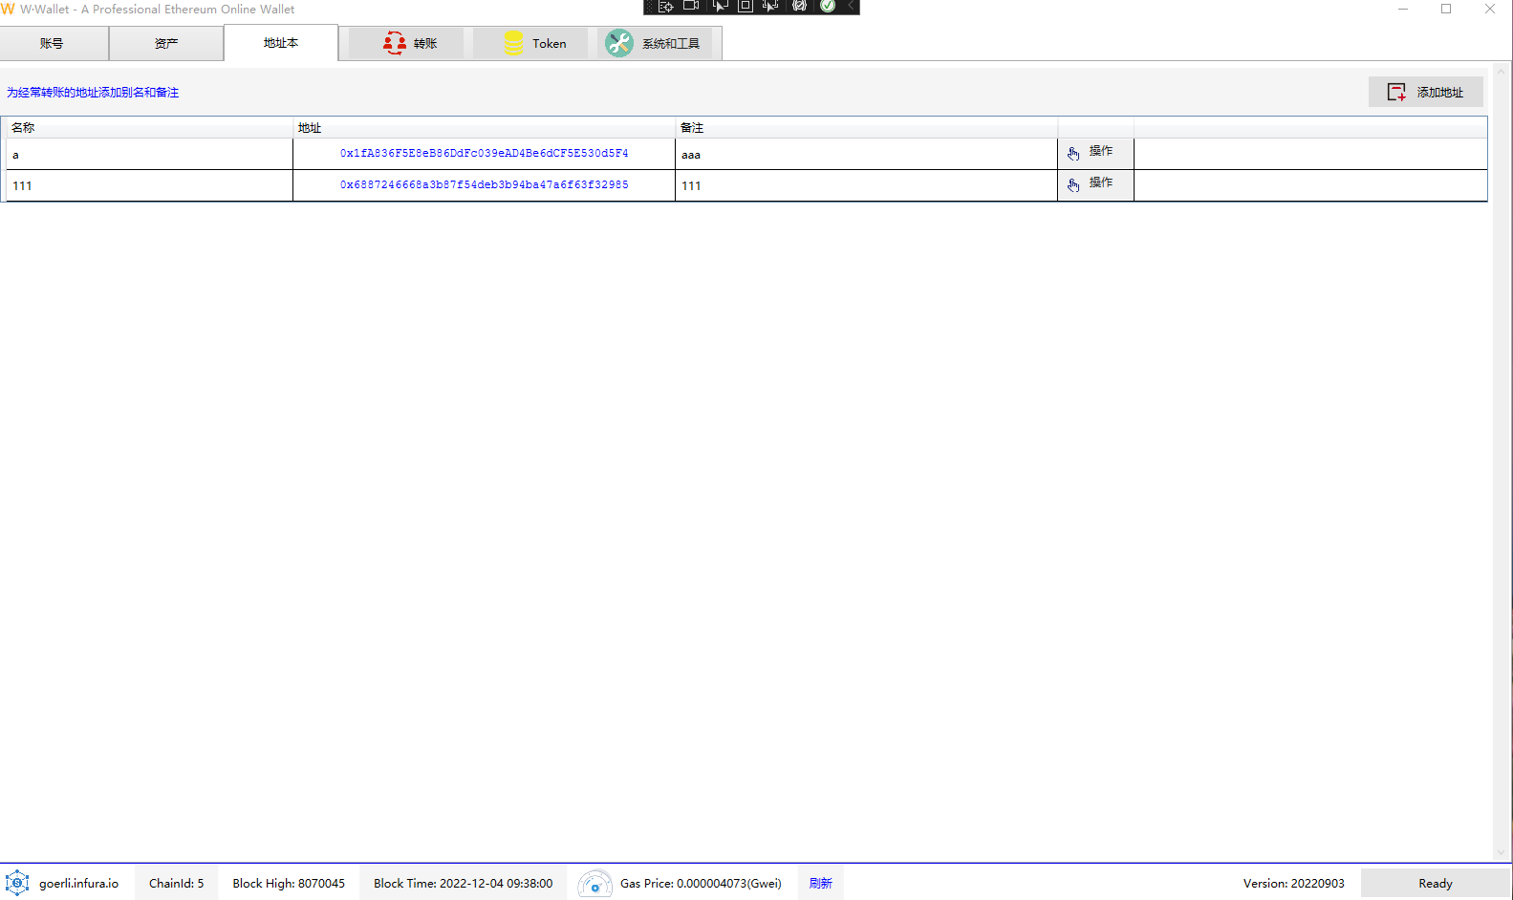Click debug toolbar layout adorners icon
Image resolution: width=1513 pixels, height=900 pixels.
coord(746,7)
